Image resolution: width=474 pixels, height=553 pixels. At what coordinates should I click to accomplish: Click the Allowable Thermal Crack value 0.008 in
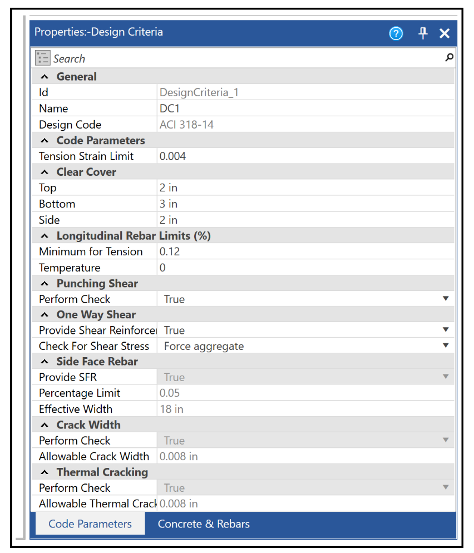point(179,503)
